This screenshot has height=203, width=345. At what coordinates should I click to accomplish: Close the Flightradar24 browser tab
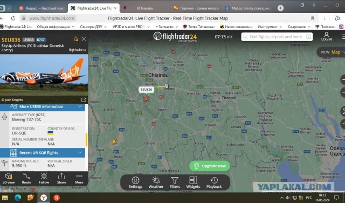[115, 8]
